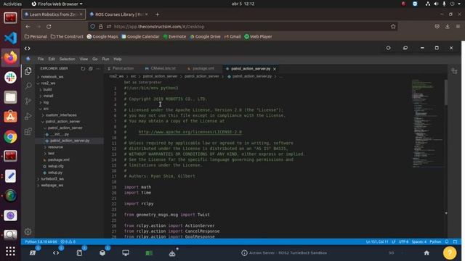
Task: Open the simulation cube tool in bottom bar
Action: pyautogui.click(x=102, y=253)
